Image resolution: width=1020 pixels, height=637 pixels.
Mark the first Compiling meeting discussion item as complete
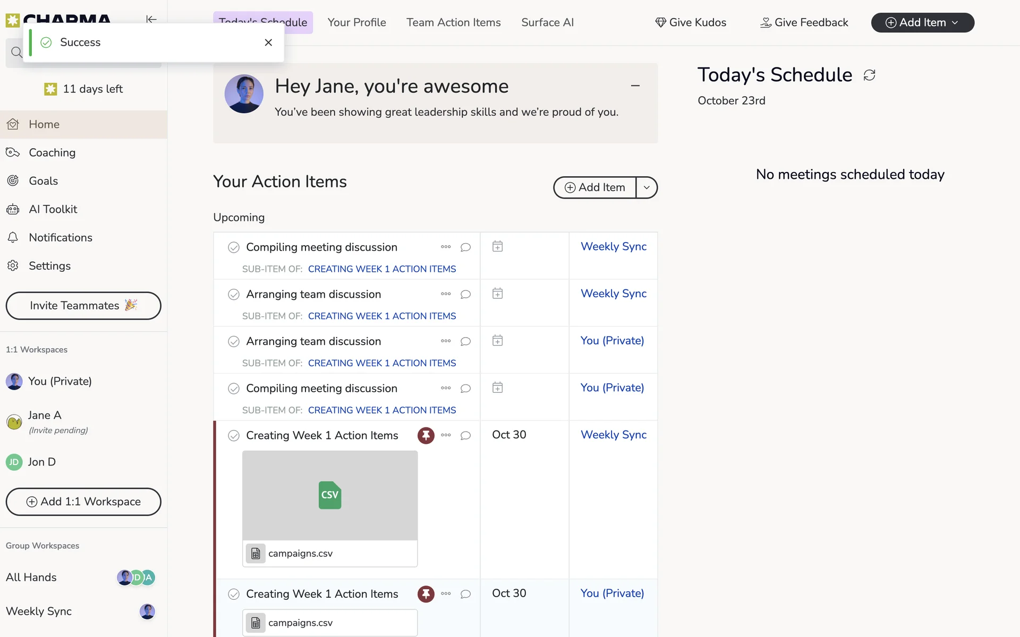[x=234, y=247]
